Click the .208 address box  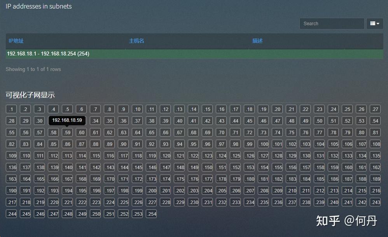click(263, 190)
